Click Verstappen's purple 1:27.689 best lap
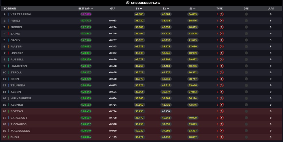283x142 pixels. (86, 14)
